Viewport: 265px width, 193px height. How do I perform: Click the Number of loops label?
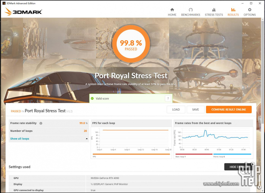[x=21, y=131]
